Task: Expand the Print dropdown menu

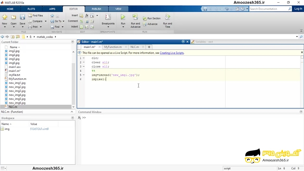Action: [41, 27]
